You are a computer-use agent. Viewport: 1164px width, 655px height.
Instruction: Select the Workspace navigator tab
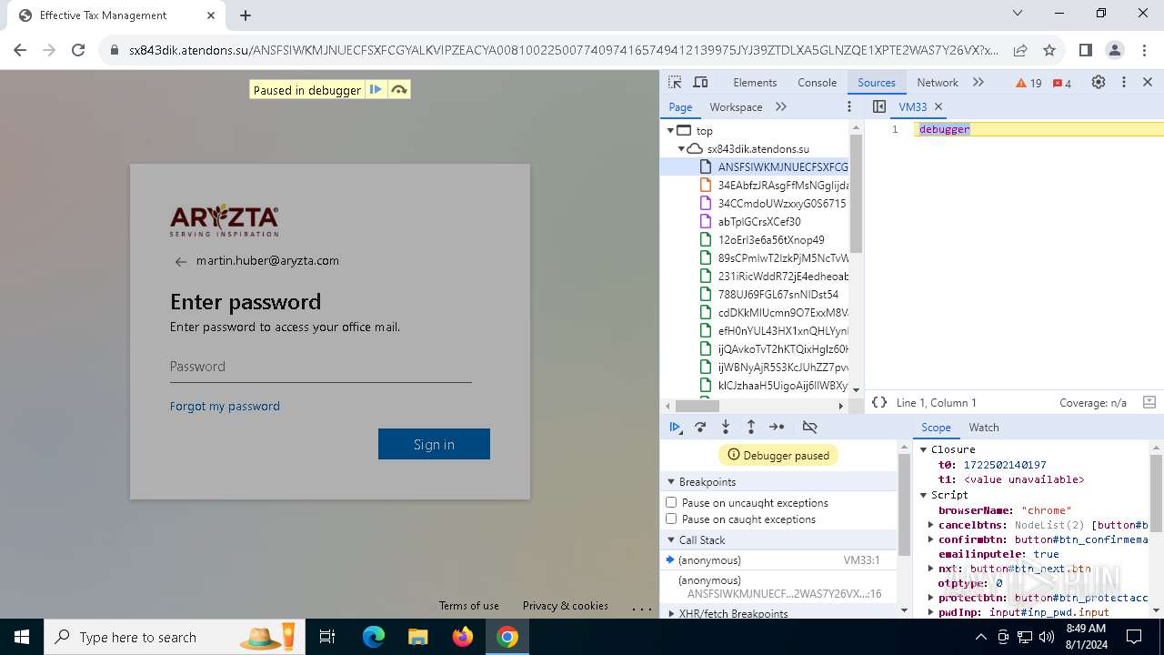pos(736,106)
